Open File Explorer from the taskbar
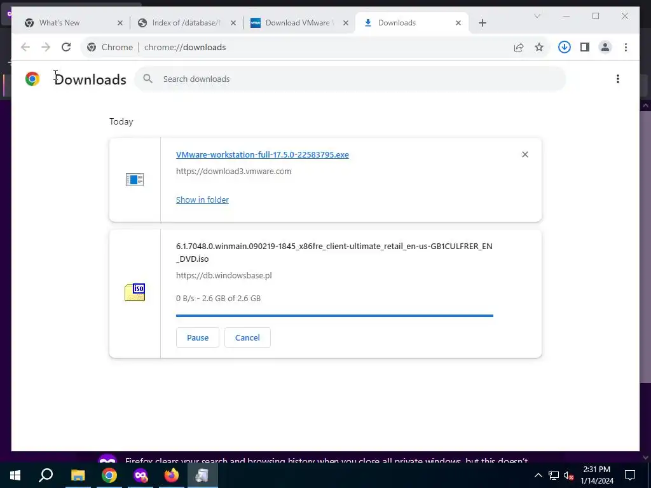Viewport: 651px width, 488px height. tap(78, 475)
